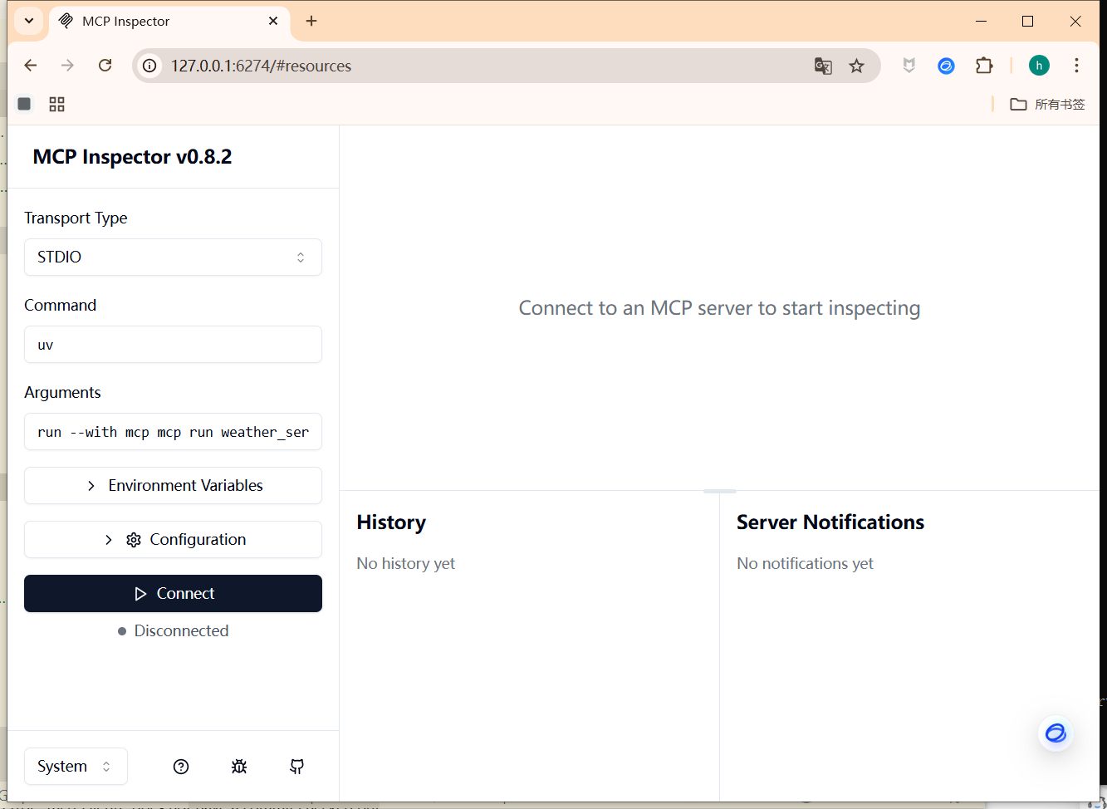Click the MCP Inspector v0.8.2 title
This screenshot has height=809, width=1107.
[x=133, y=156]
